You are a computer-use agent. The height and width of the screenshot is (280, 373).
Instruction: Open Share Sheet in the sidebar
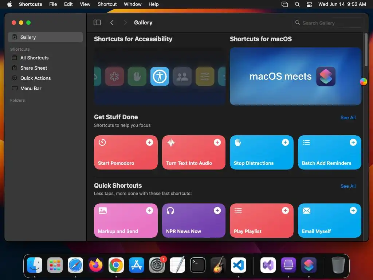[x=46, y=68]
